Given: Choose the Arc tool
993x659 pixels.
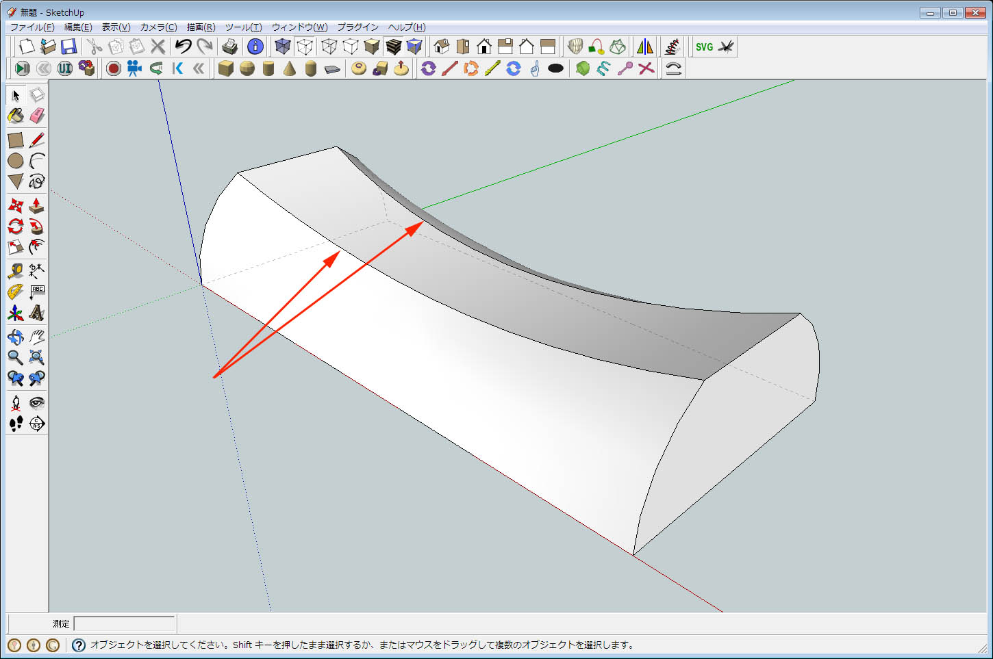Looking at the screenshot, I should click(x=37, y=161).
